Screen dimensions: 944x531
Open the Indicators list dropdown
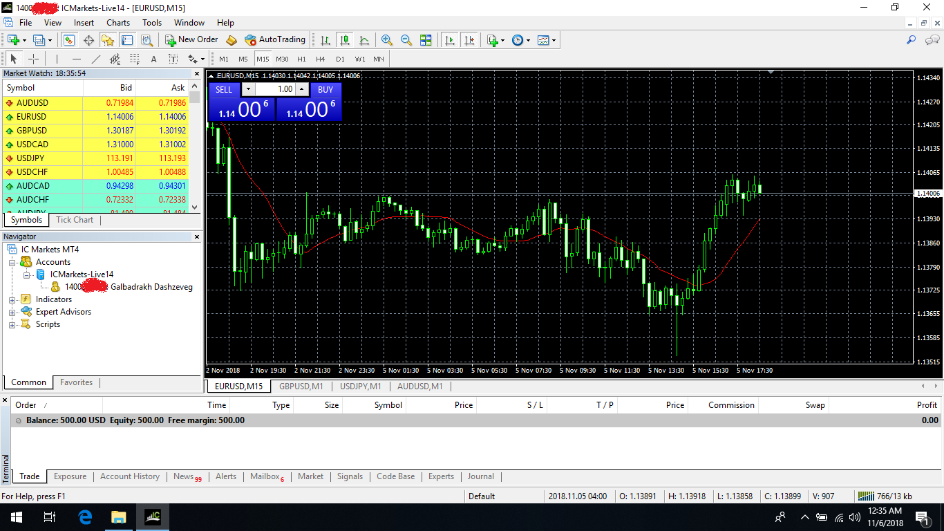click(x=496, y=40)
